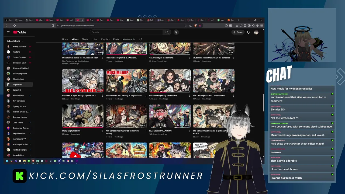
Task: Open BookTok BikeTok video thumbnail
Action: click(126, 150)
